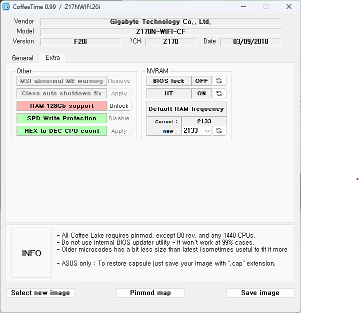The image size is (359, 313).
Task: Open the Pinmod map button
Action: click(x=150, y=293)
